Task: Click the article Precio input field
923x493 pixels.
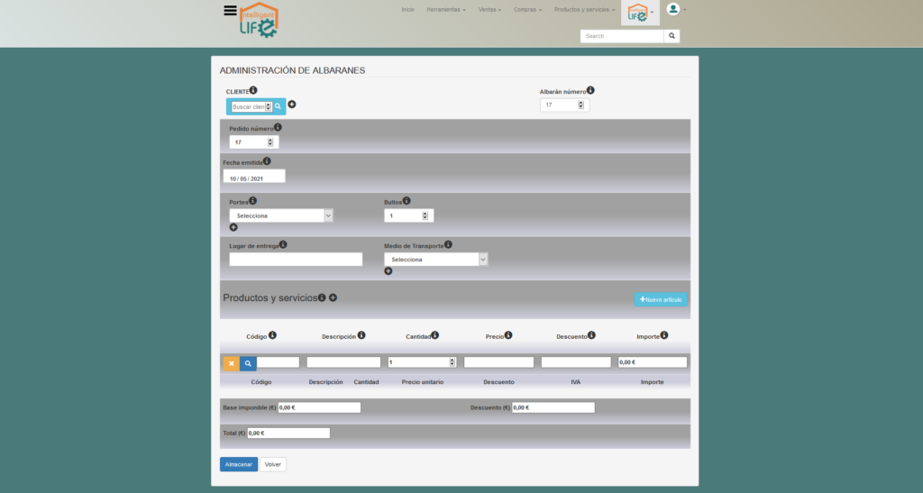Action: click(x=498, y=362)
